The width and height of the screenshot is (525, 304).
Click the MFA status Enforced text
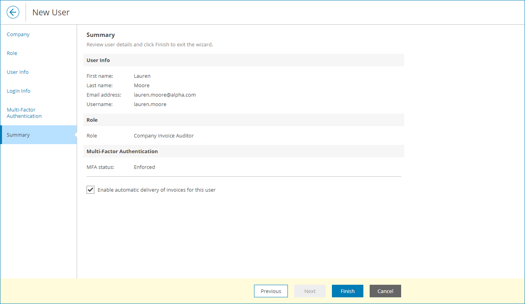[x=144, y=167]
